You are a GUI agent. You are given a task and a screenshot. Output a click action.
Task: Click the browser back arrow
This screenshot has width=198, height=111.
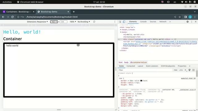pos(3,17)
